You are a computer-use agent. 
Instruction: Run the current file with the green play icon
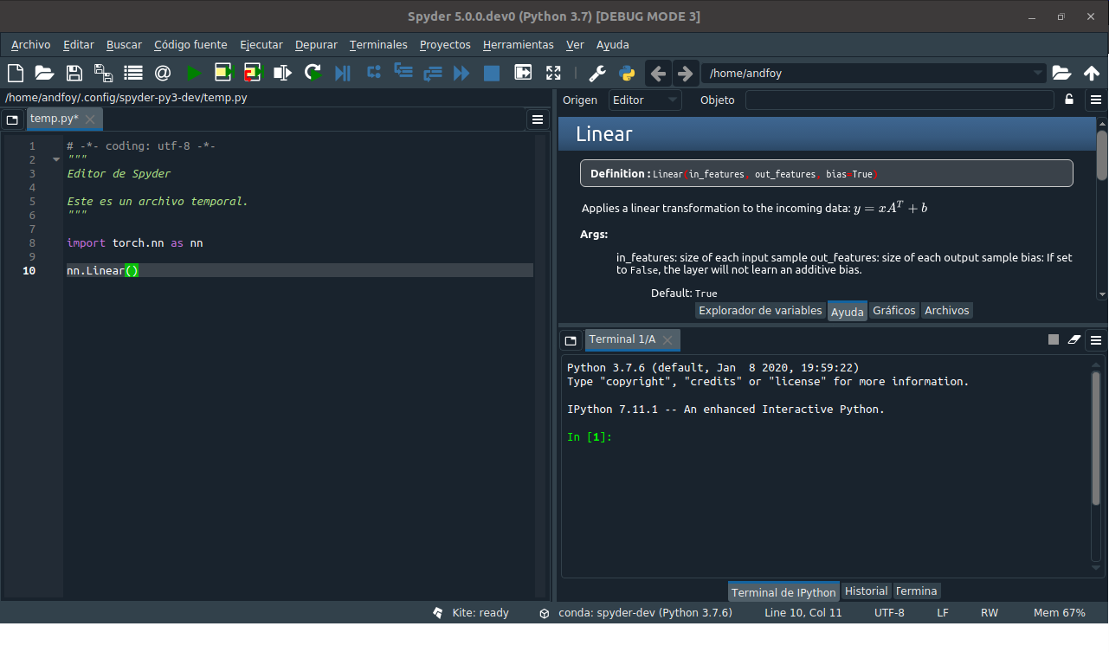click(x=194, y=73)
